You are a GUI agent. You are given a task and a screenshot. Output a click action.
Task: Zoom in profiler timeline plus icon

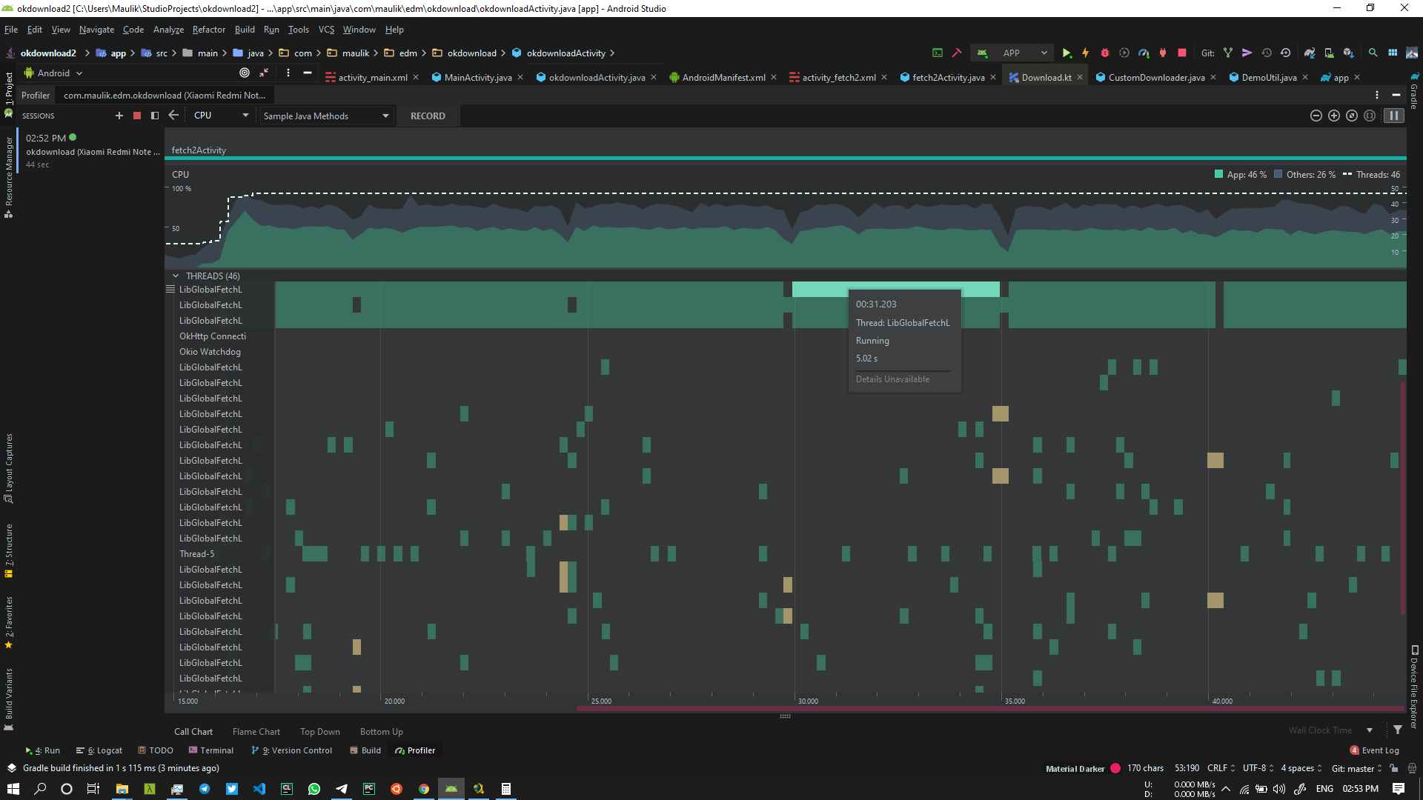click(x=1334, y=116)
